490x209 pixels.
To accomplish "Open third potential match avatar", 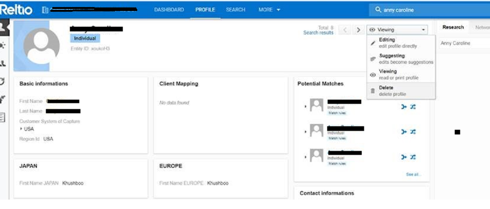I will tap(317, 155).
